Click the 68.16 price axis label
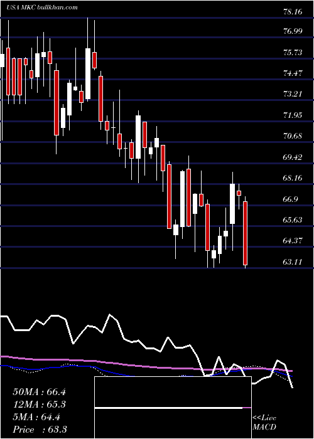 click(293, 178)
